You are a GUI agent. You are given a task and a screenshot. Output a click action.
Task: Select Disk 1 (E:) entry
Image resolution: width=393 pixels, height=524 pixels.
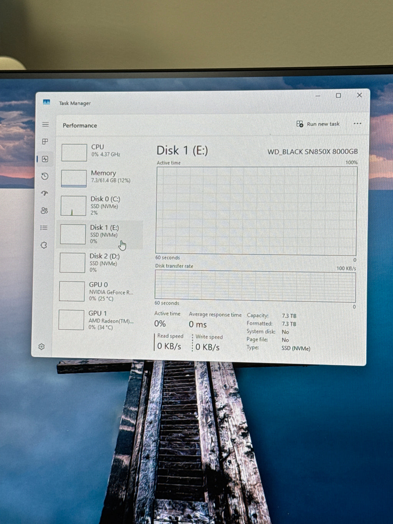tap(100, 234)
